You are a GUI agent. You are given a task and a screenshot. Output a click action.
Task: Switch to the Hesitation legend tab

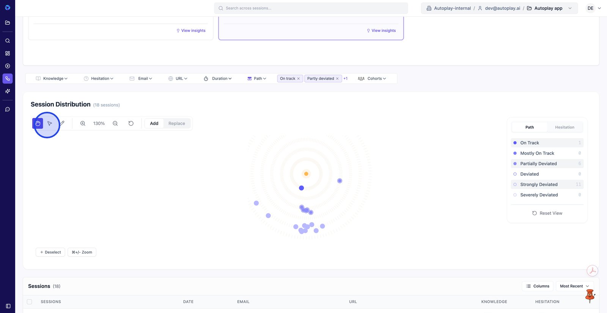pyautogui.click(x=564, y=127)
